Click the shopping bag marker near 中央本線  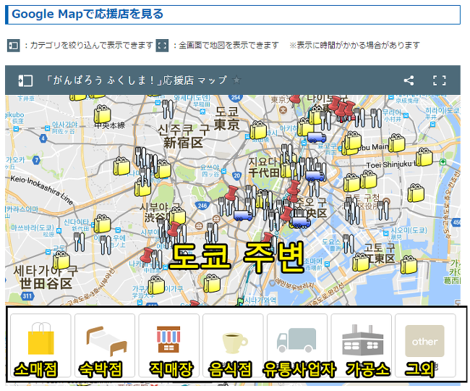coord(102,114)
